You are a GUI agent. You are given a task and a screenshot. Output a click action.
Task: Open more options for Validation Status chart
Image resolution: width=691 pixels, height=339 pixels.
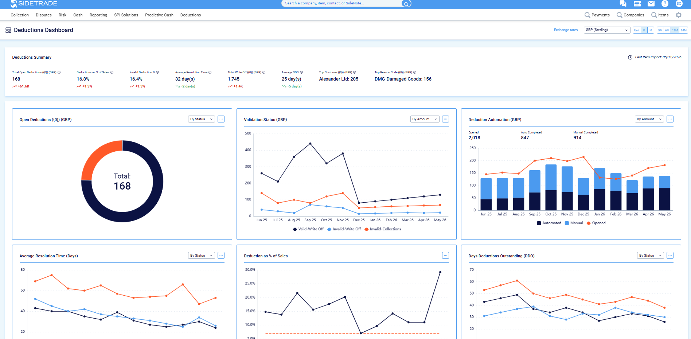point(445,119)
